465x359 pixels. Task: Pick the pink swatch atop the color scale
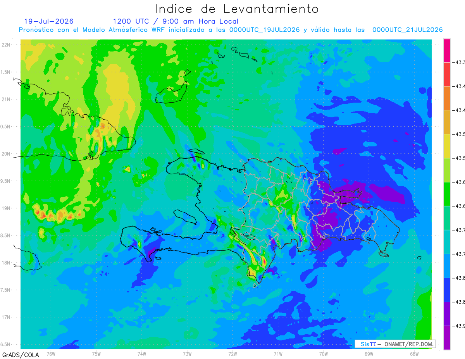(447, 50)
